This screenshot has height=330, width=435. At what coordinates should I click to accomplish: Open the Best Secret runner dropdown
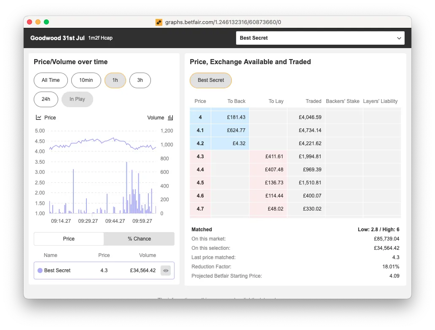[x=320, y=38]
